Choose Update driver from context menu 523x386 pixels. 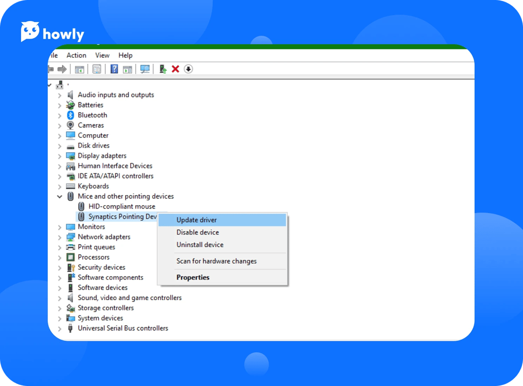point(197,220)
